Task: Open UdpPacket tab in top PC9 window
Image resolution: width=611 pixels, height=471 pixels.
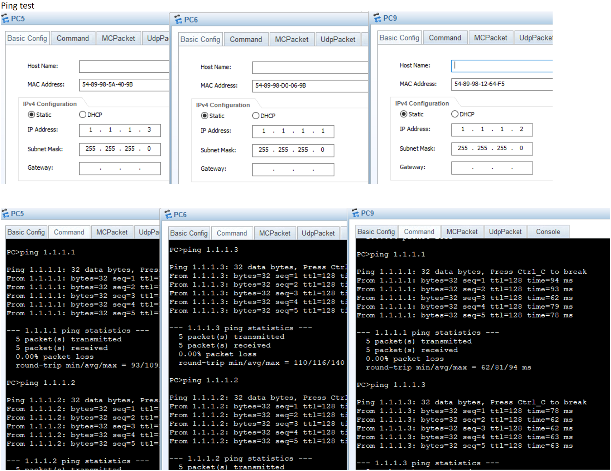Action: 534,38
